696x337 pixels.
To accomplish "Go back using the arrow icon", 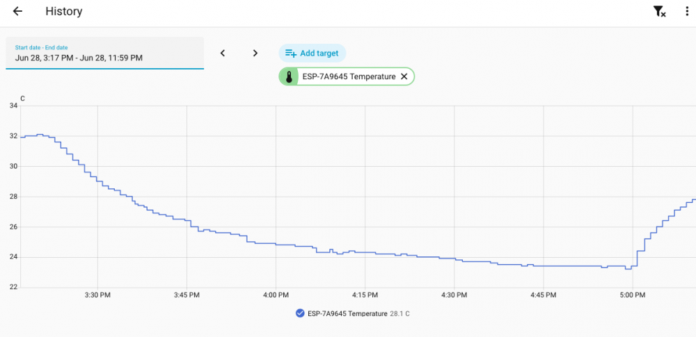I will 17,12.
